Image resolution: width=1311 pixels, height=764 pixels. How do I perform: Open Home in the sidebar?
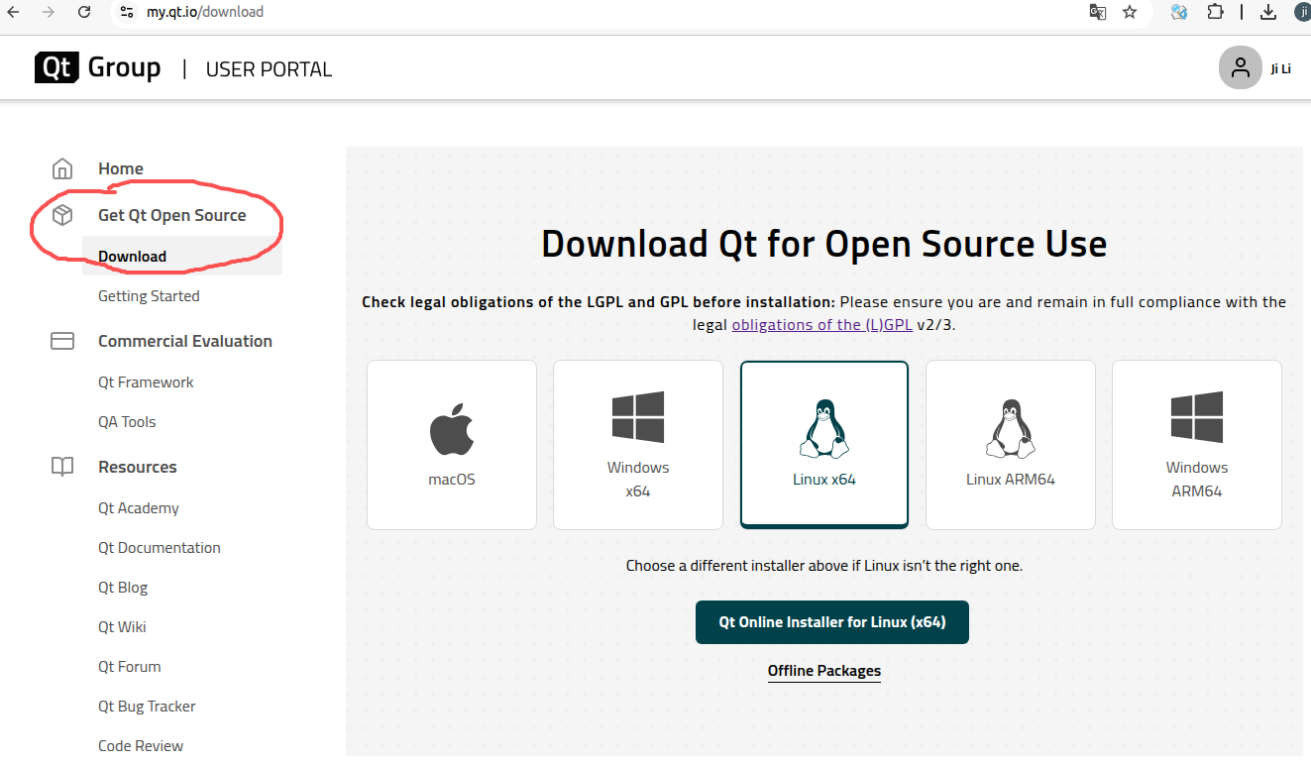coord(121,168)
